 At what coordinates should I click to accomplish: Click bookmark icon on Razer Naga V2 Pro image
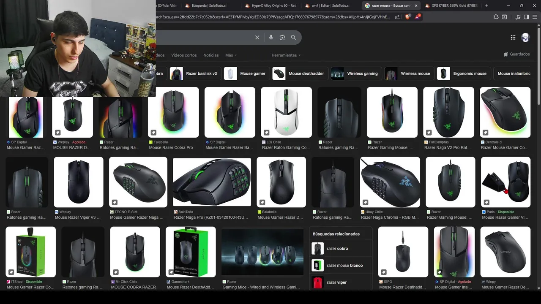429,132
